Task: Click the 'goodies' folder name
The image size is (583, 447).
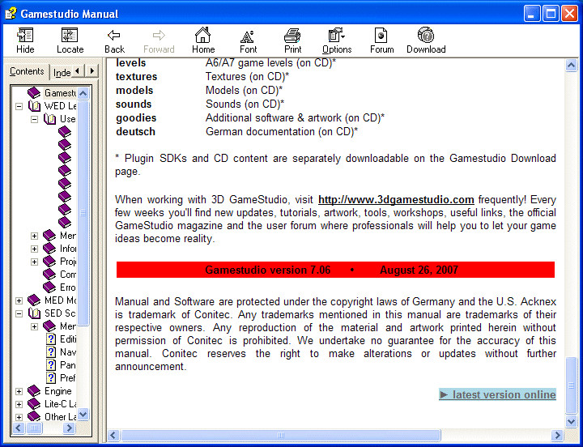Action: tap(136, 118)
